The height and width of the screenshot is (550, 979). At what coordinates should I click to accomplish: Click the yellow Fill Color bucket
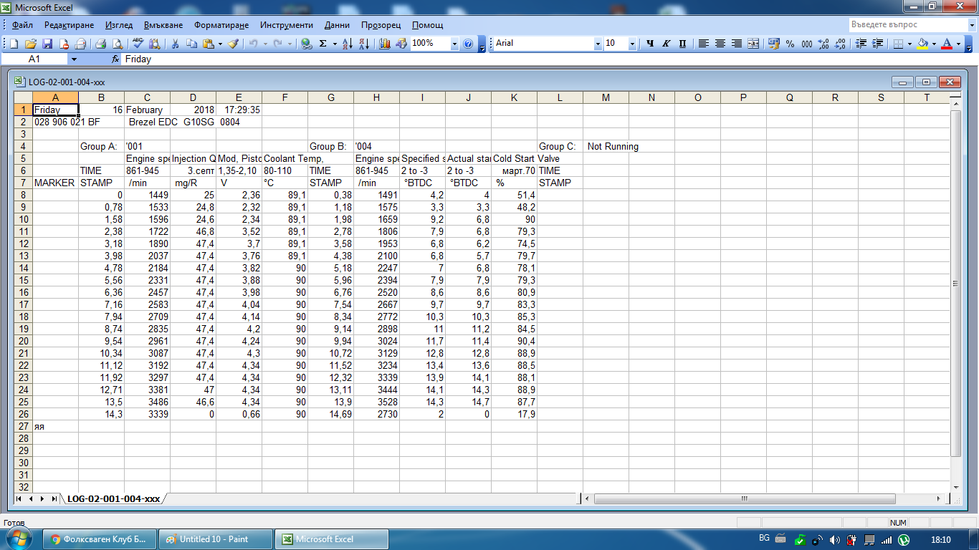click(x=922, y=44)
